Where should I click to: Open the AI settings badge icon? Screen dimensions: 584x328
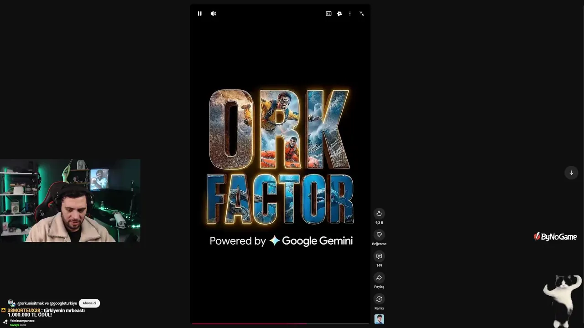tap(339, 14)
